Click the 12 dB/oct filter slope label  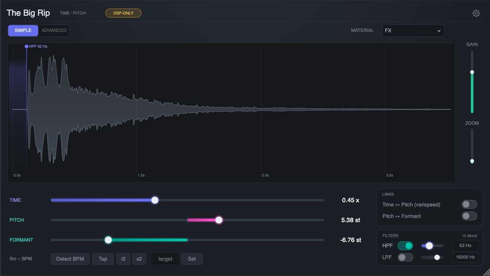point(470,236)
